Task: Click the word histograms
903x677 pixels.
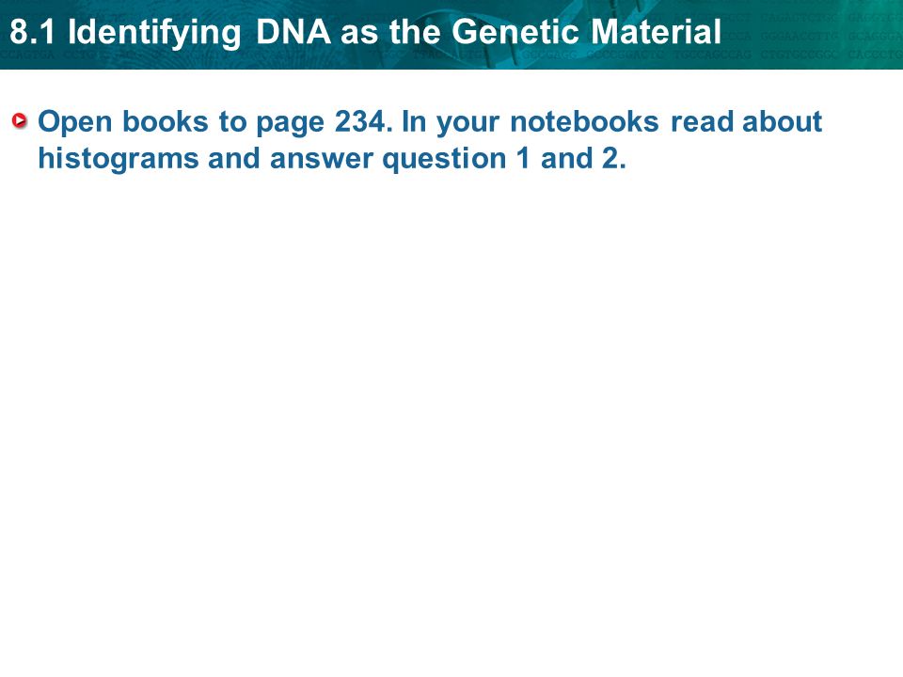Action: point(119,159)
